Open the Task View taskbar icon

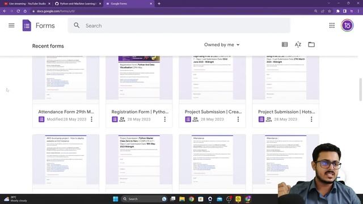tap(172, 199)
